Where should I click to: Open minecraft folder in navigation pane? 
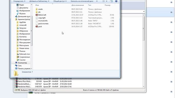coord(23,25)
